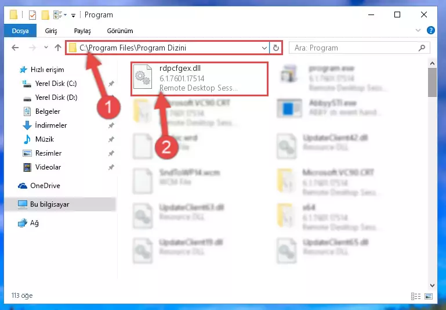The height and width of the screenshot is (310, 446).
Task: Open the Customize Quick Access Toolbar dropdown
Action: [x=74, y=15]
